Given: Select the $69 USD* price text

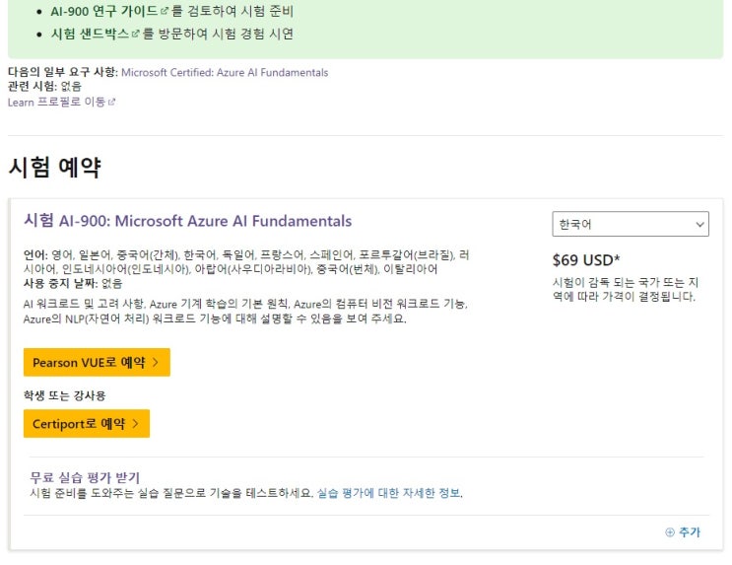Looking at the screenshot, I should pyautogui.click(x=586, y=260).
